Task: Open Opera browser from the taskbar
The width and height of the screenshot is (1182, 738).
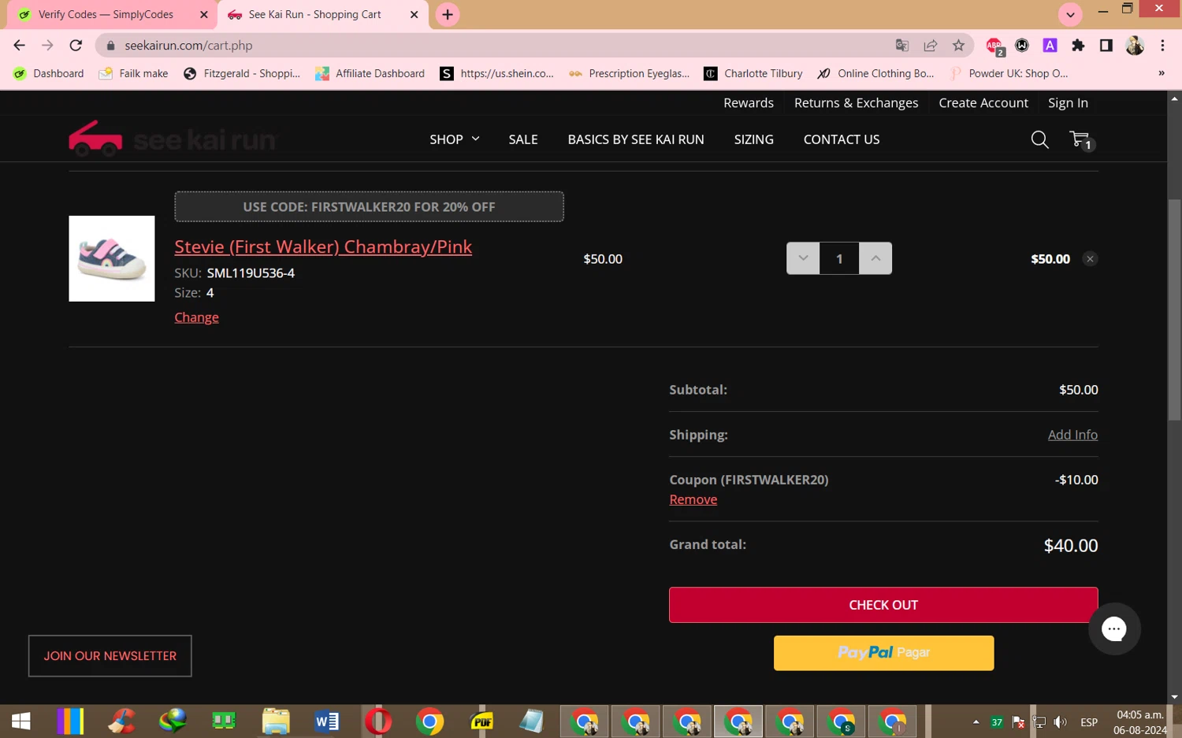Action: (378, 721)
